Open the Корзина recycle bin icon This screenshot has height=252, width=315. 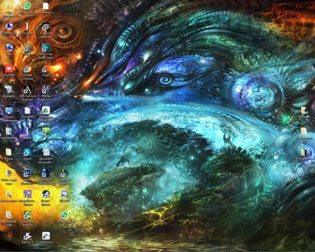(9, 90)
